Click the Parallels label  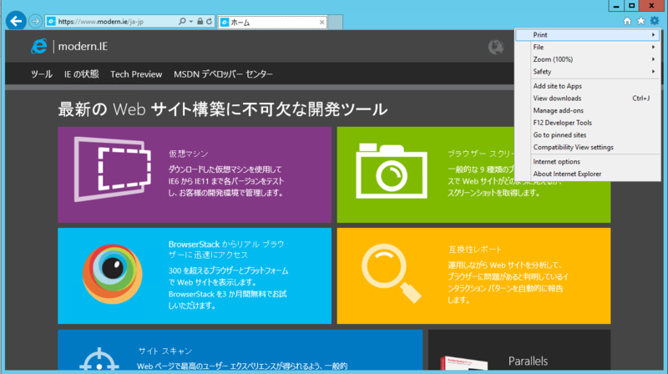coord(528,361)
